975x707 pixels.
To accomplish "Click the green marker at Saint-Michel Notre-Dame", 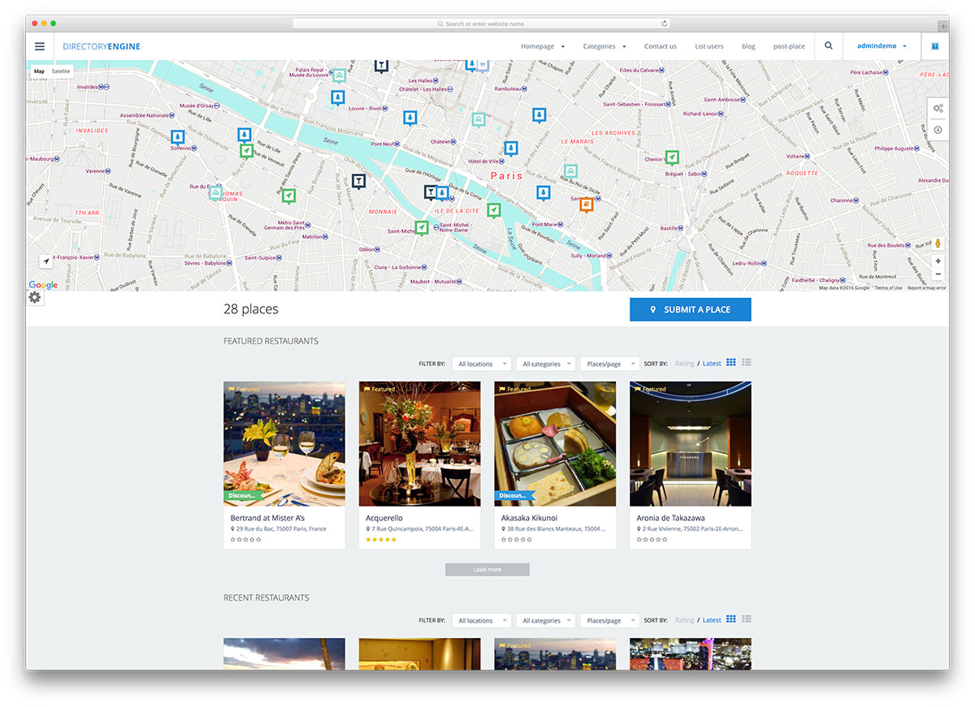I will 421,228.
